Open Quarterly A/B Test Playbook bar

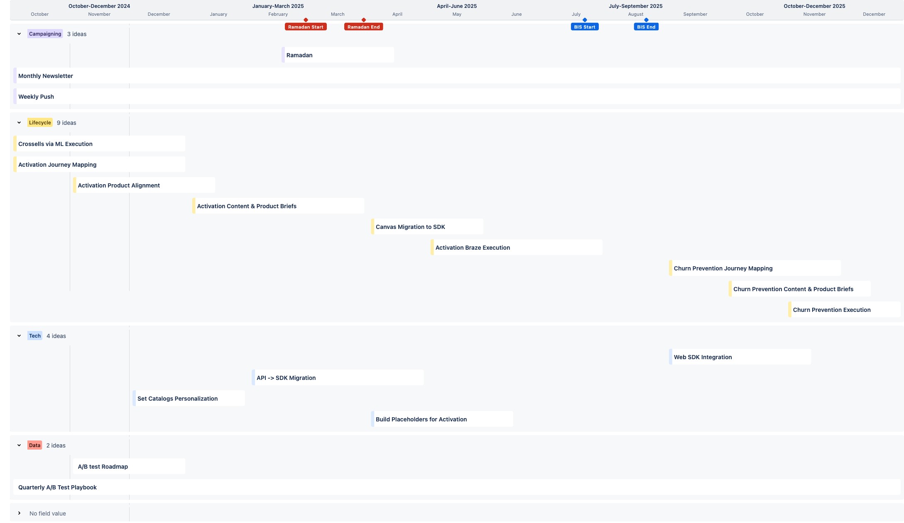tap(457, 487)
